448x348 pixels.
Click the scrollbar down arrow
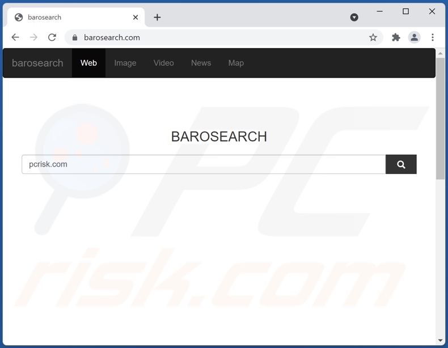[441, 341]
